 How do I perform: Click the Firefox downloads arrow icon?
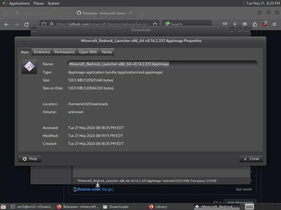click(235, 24)
